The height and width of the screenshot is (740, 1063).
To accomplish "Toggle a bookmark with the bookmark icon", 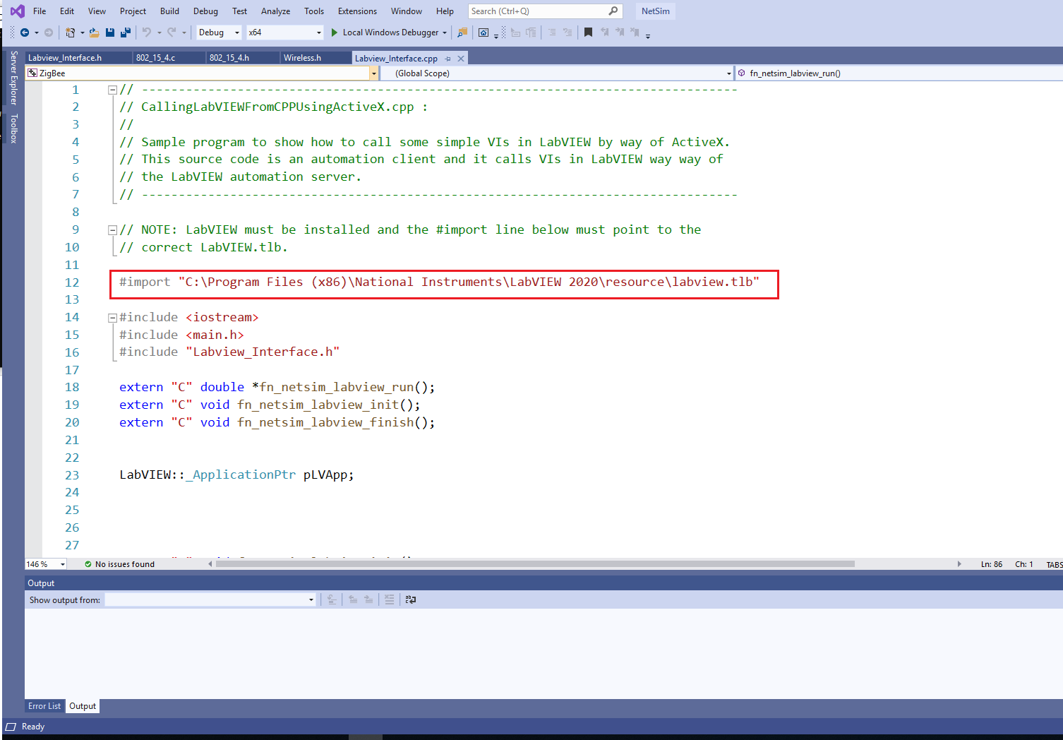I will pyautogui.click(x=588, y=32).
